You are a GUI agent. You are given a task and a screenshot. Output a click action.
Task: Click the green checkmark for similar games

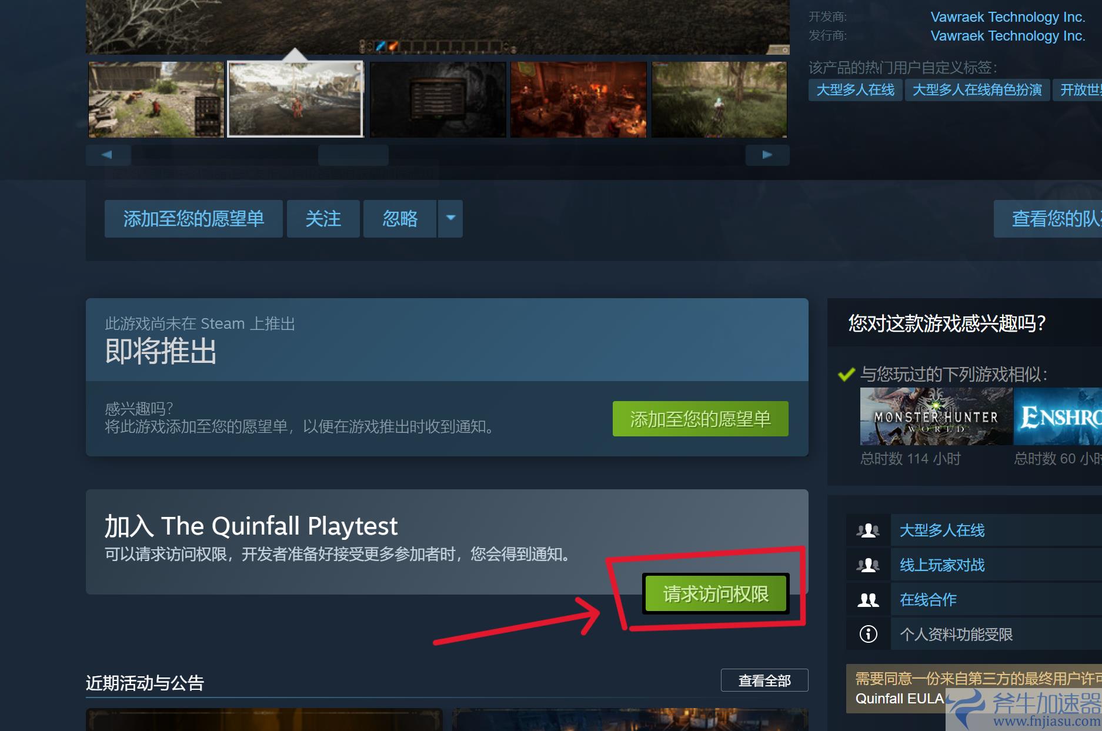pyautogui.click(x=846, y=374)
